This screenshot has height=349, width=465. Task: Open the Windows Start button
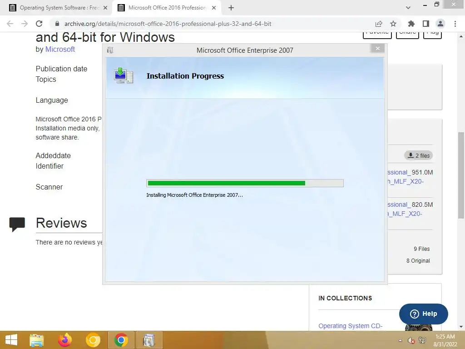11,340
